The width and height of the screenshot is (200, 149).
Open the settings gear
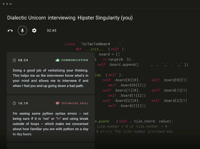click(34, 30)
